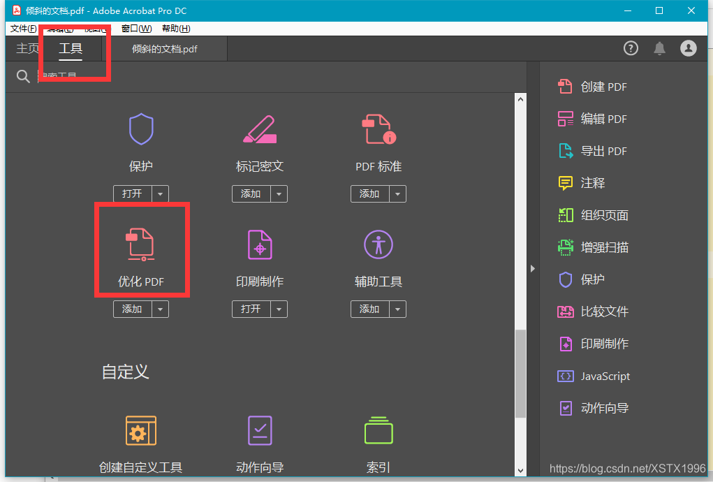Image resolution: width=713 pixels, height=482 pixels.
Task: Click the search magnifier icon
Action: tap(23, 76)
